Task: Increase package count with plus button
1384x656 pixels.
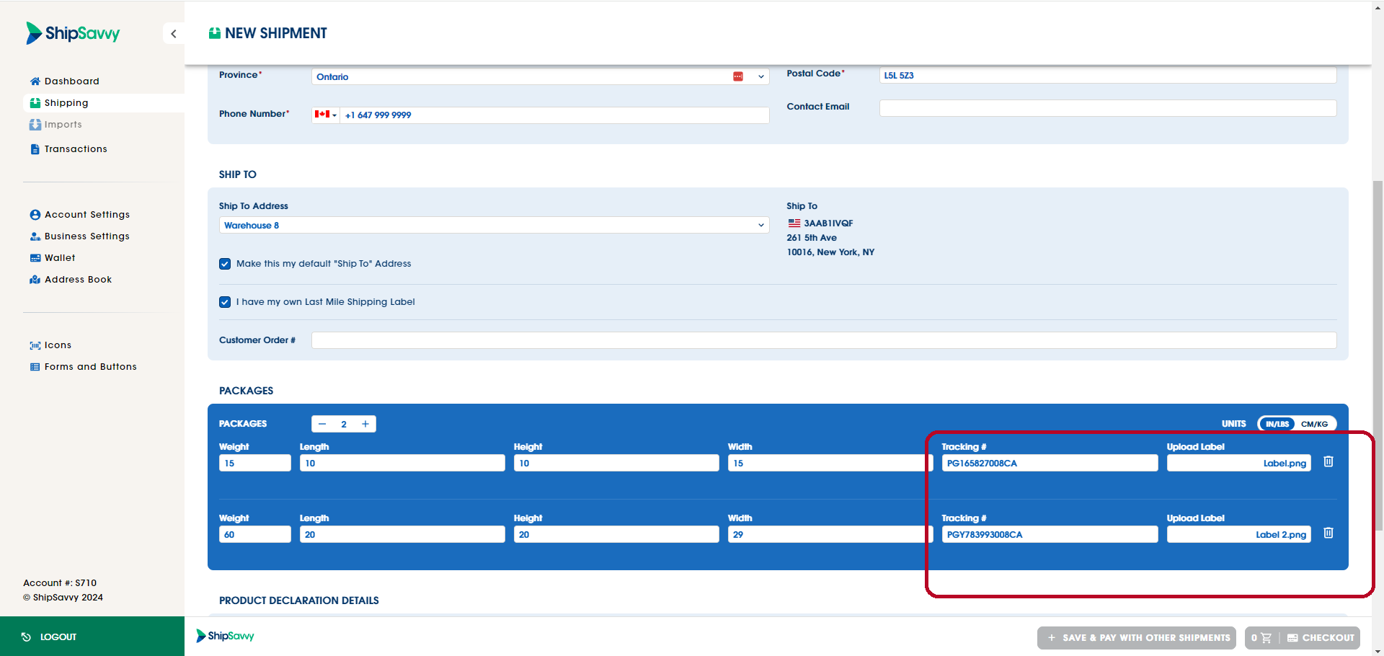Action: coord(365,424)
